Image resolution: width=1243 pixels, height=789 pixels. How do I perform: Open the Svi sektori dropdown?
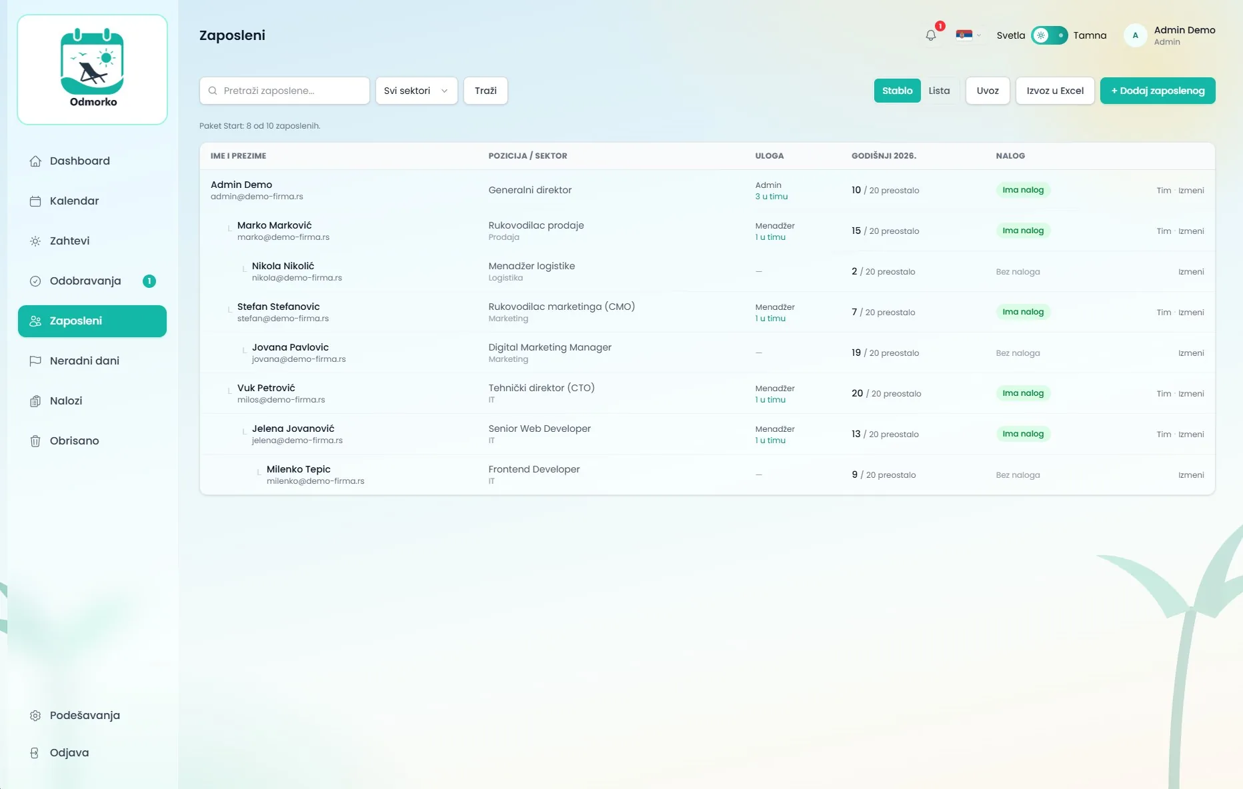(416, 91)
